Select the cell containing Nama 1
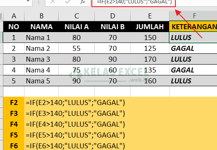The width and height of the screenshot is (217, 150). point(42,37)
